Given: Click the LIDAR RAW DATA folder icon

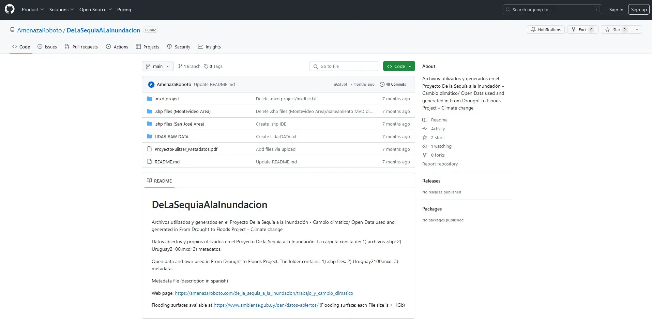Looking at the screenshot, I should click(149, 136).
